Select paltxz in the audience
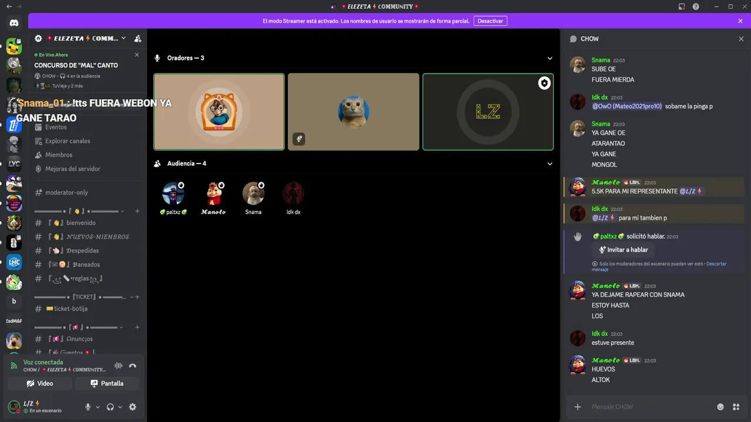 (173, 198)
